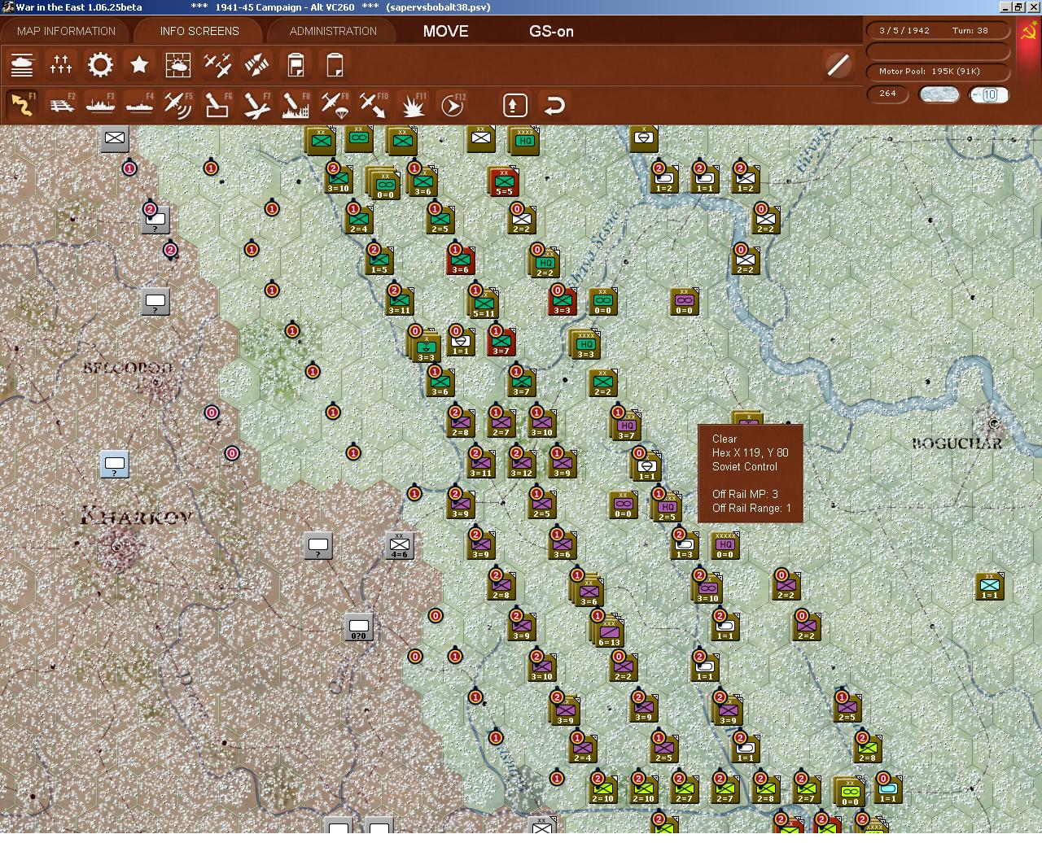Open the tank order of battle icon
1042x843 pixels.
pyautogui.click(x=22, y=64)
